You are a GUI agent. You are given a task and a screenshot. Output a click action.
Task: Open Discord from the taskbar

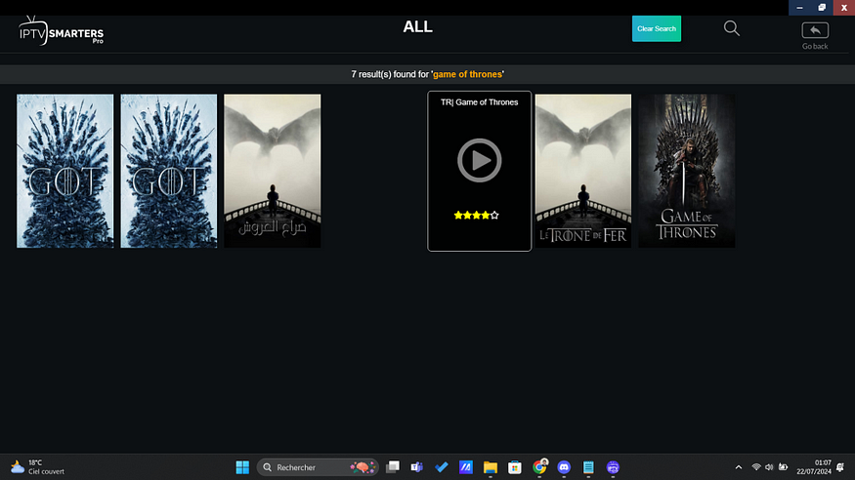click(x=564, y=467)
